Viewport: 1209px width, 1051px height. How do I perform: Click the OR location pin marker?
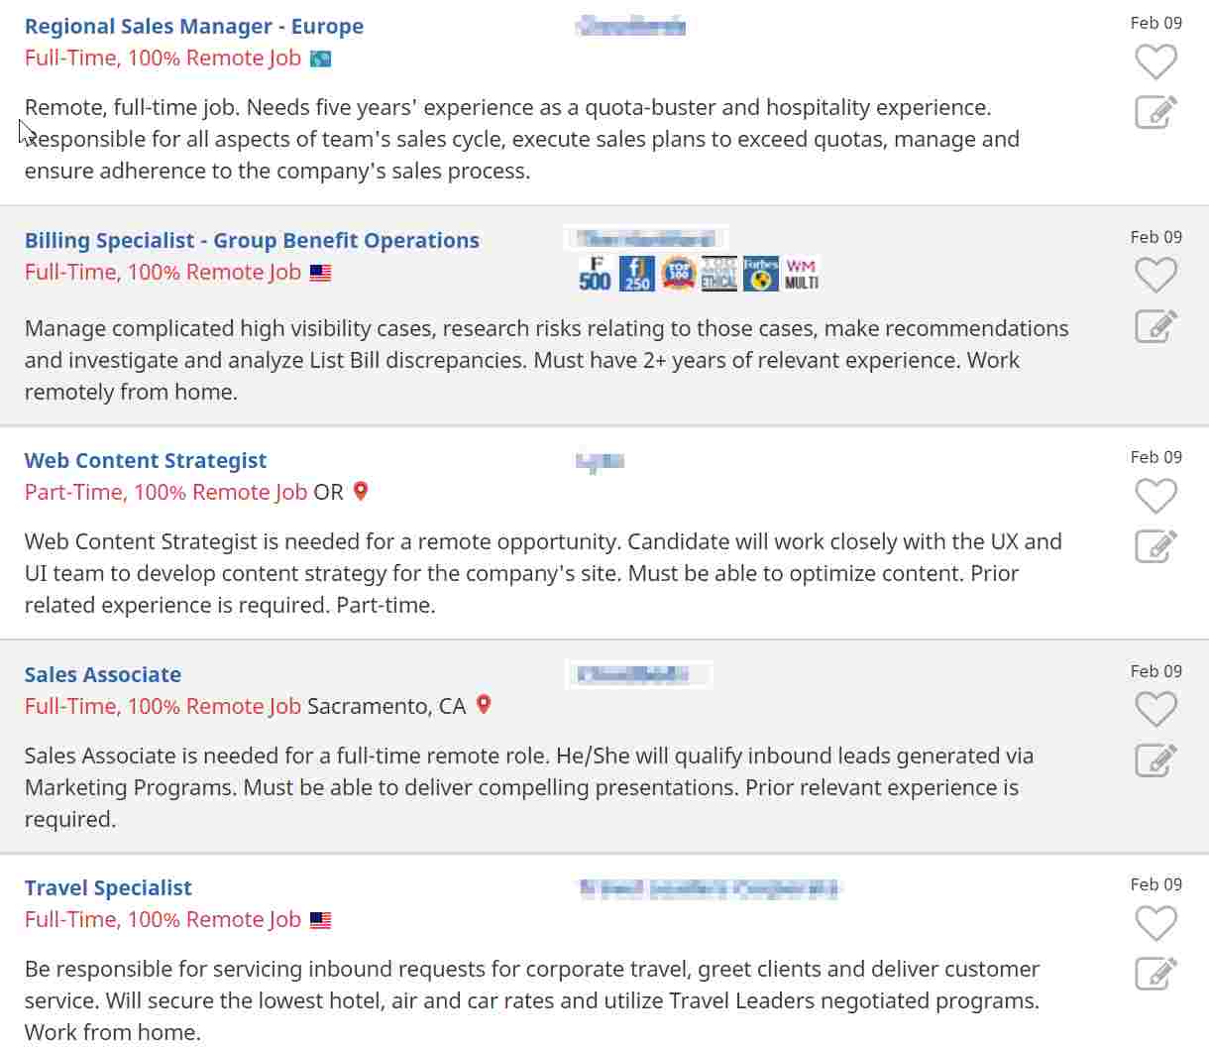coord(361,491)
